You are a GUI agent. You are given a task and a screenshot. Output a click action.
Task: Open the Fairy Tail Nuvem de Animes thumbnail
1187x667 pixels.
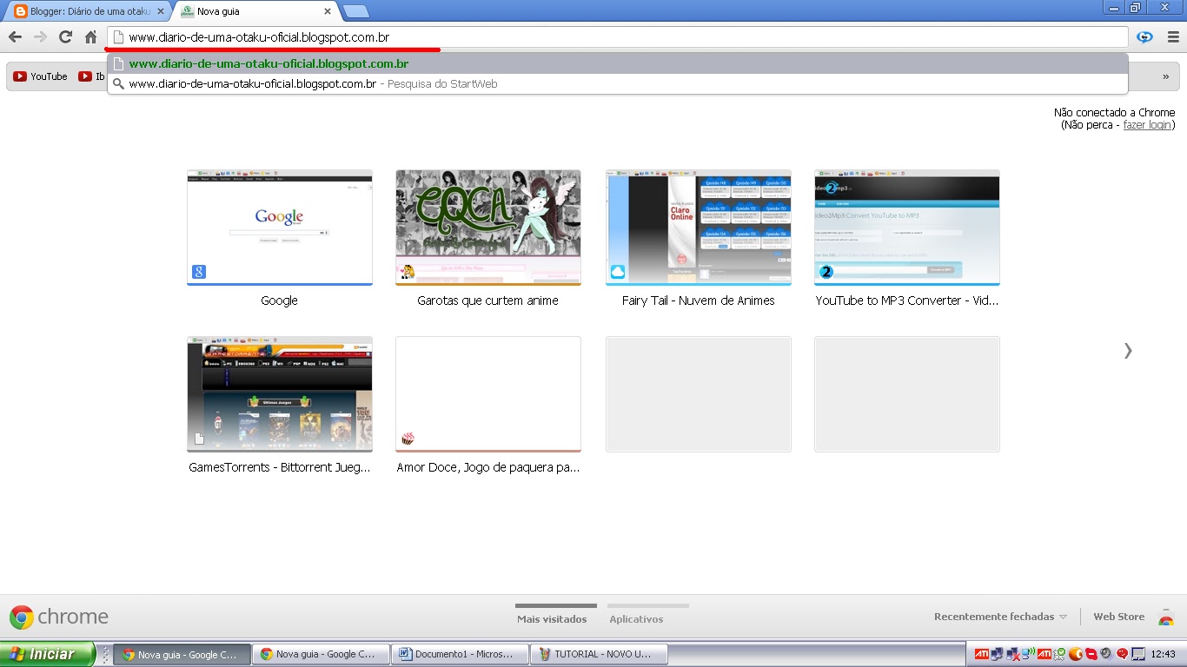tap(699, 228)
